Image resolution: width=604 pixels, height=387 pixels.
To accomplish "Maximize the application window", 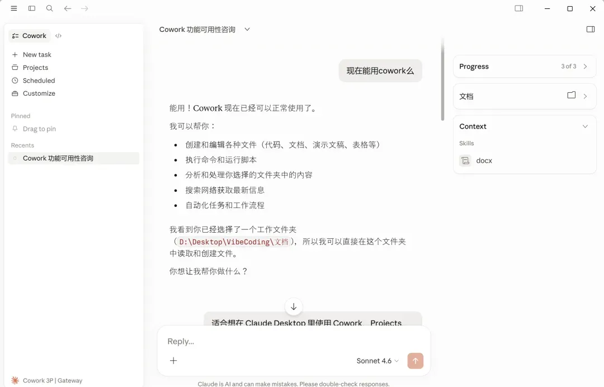I will (x=570, y=8).
